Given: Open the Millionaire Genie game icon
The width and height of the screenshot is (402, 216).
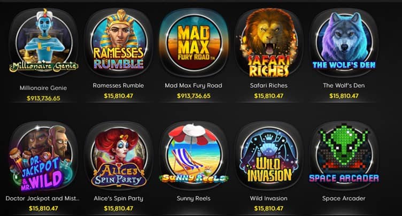Looking at the screenshot, I should [x=43, y=43].
